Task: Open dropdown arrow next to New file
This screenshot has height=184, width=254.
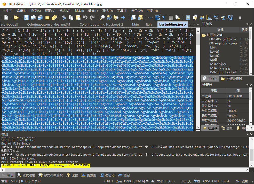Action: tap(11, 18)
